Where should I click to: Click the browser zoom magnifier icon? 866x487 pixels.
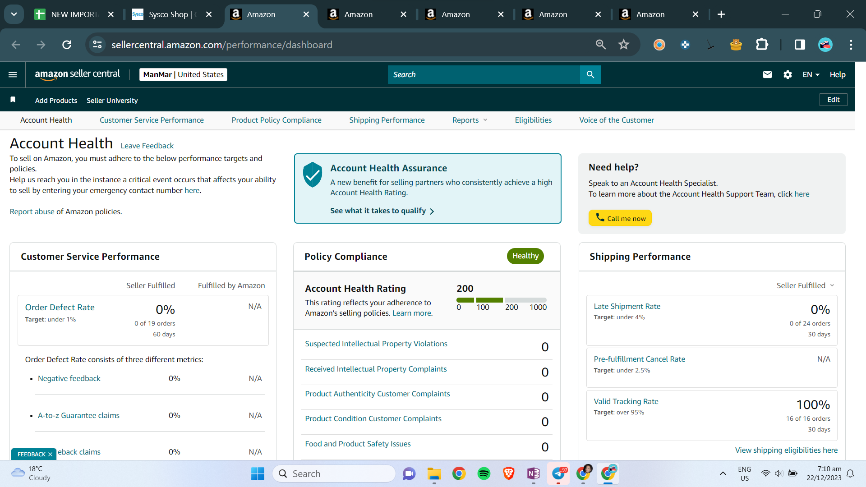[601, 45]
